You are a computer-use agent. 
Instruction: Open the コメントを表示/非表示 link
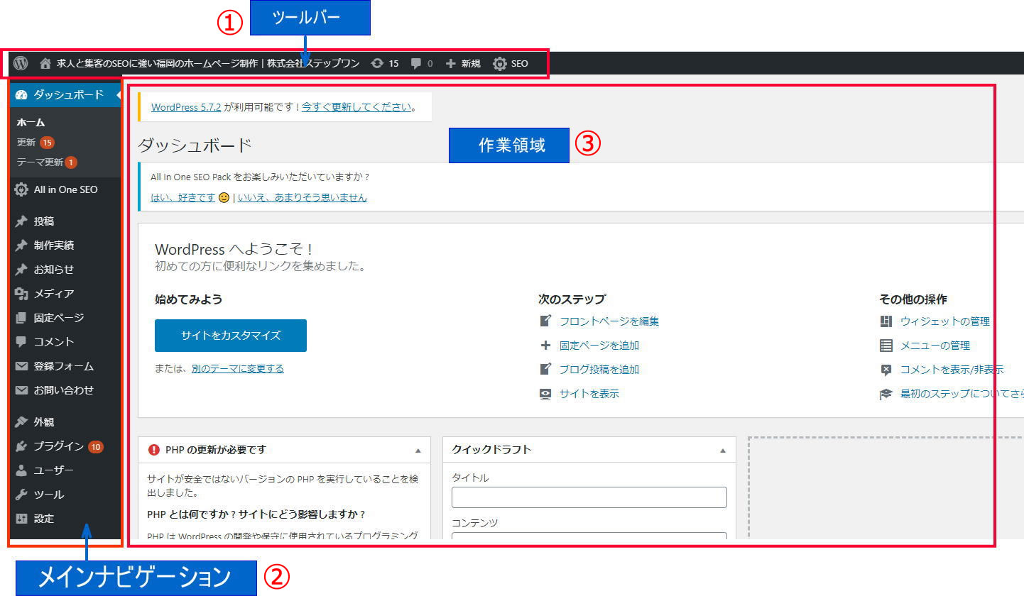[x=952, y=369]
